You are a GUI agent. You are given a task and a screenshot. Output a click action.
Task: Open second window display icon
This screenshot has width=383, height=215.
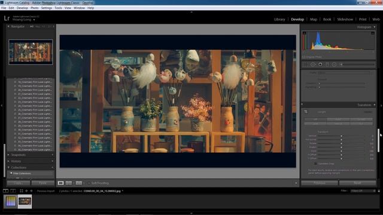click(x=13, y=191)
